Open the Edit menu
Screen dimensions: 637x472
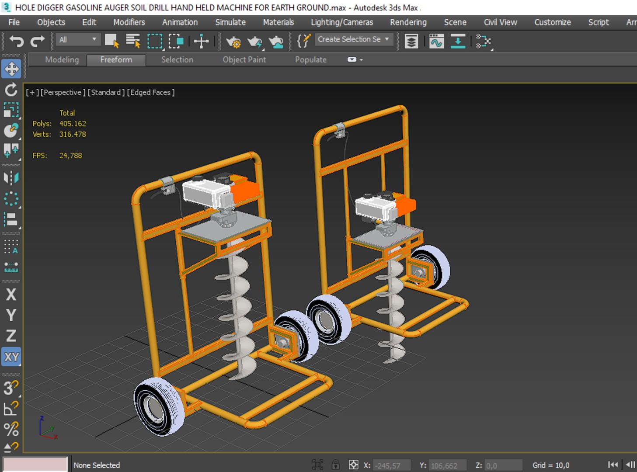click(89, 22)
